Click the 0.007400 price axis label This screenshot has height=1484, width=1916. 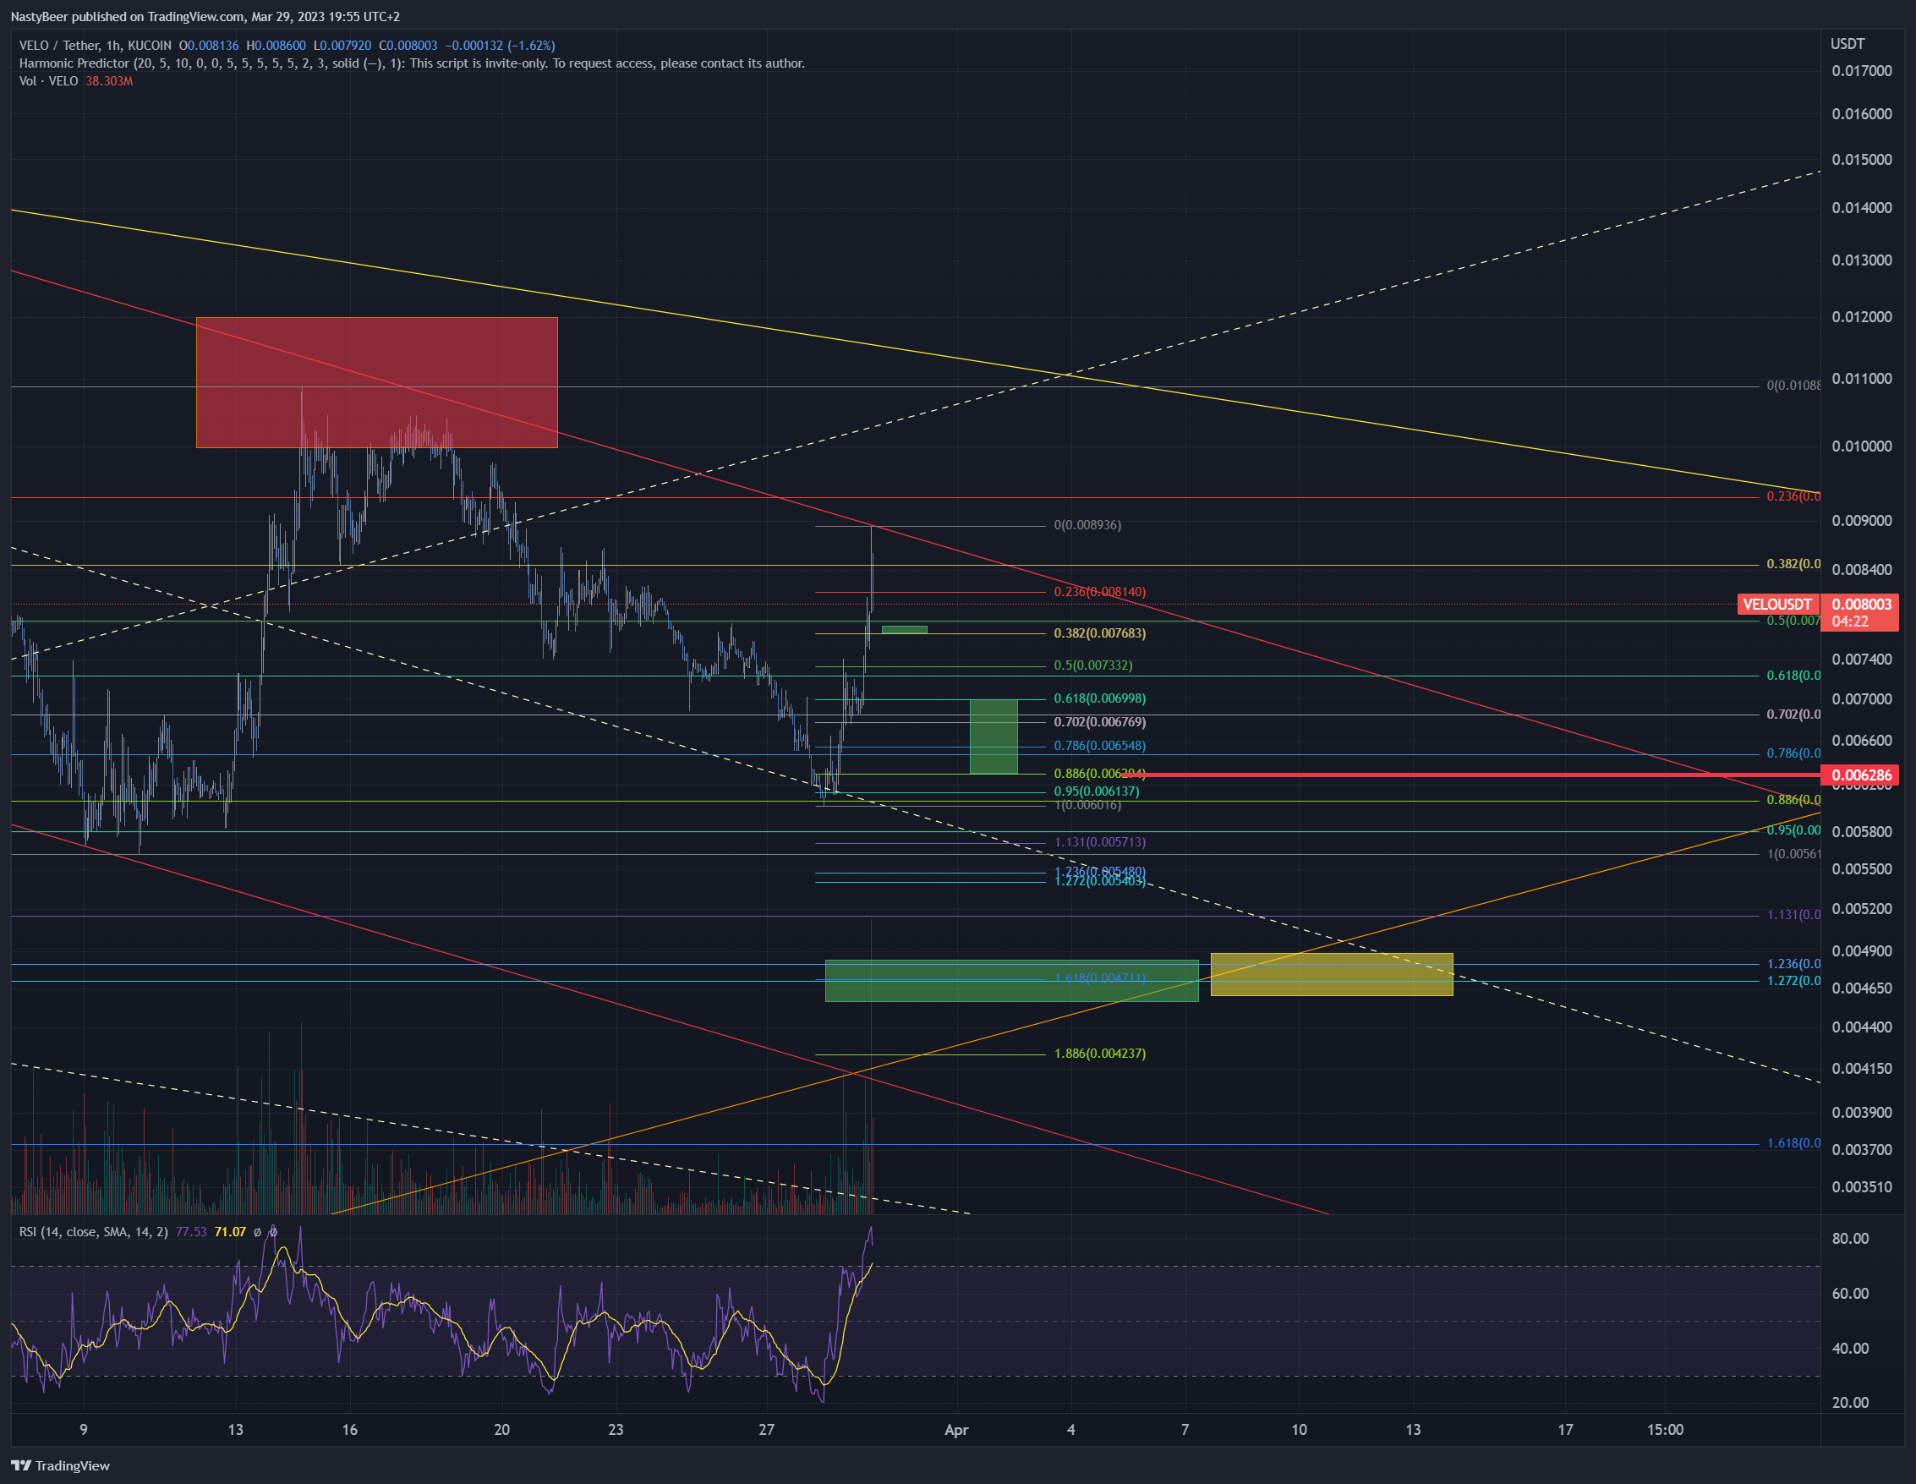click(1862, 659)
